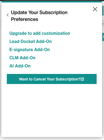This screenshot has height=140, width=104.
Task: Close the subscription preferences panel
Action: coord(95,9)
